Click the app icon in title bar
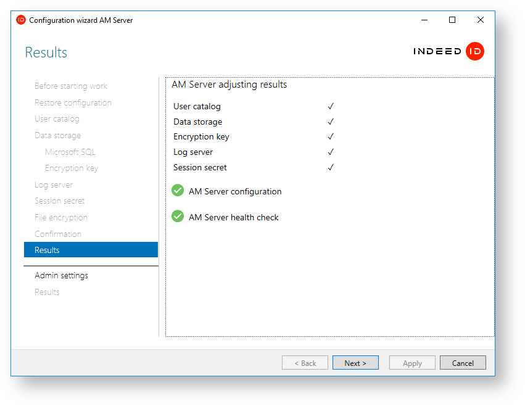The width and height of the screenshot is (525, 406). [20, 20]
